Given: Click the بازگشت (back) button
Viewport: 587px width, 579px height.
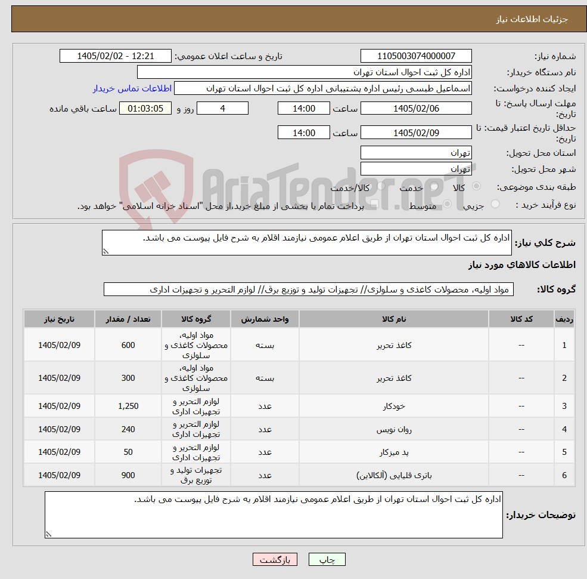Looking at the screenshot, I should point(275,559).
